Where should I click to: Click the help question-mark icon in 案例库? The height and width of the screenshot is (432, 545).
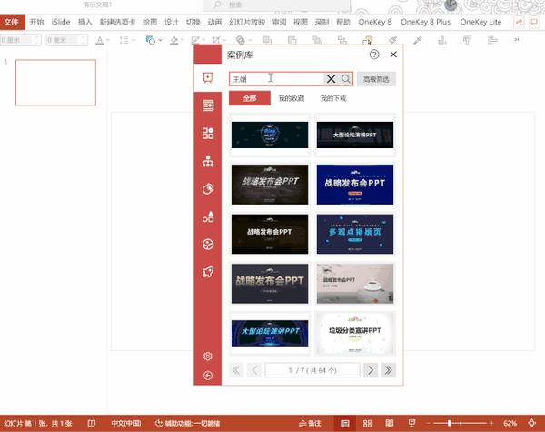point(374,55)
